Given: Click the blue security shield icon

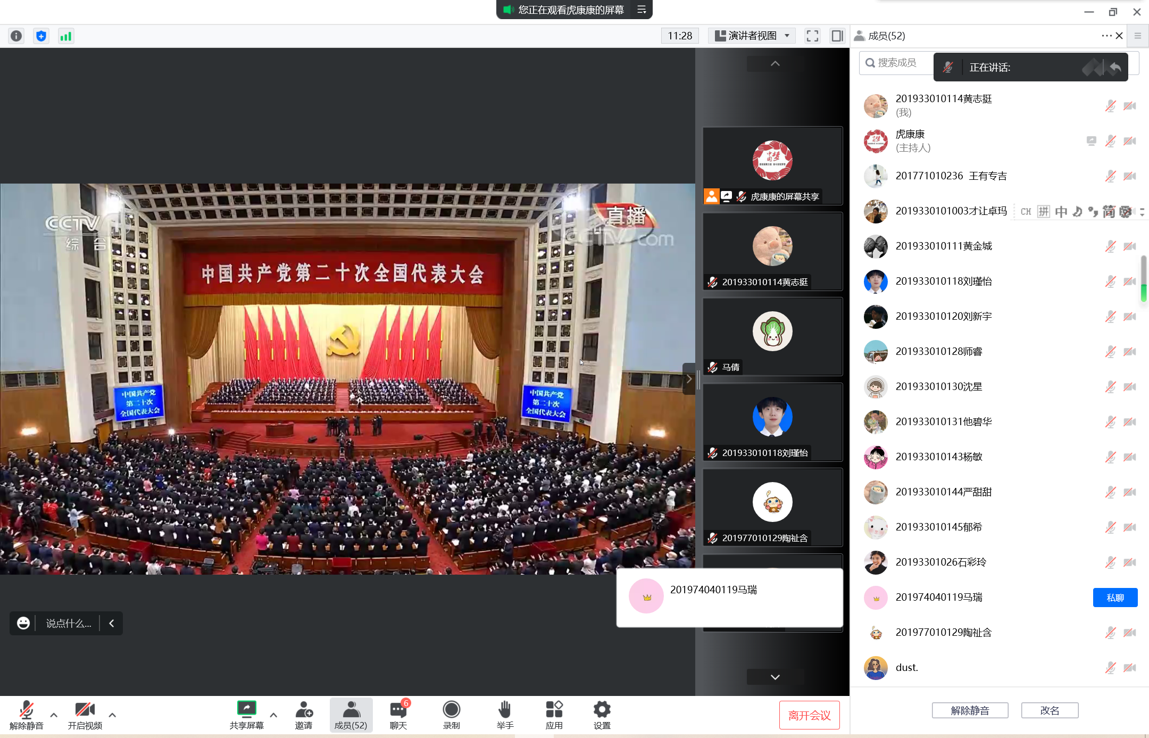Looking at the screenshot, I should pos(41,36).
